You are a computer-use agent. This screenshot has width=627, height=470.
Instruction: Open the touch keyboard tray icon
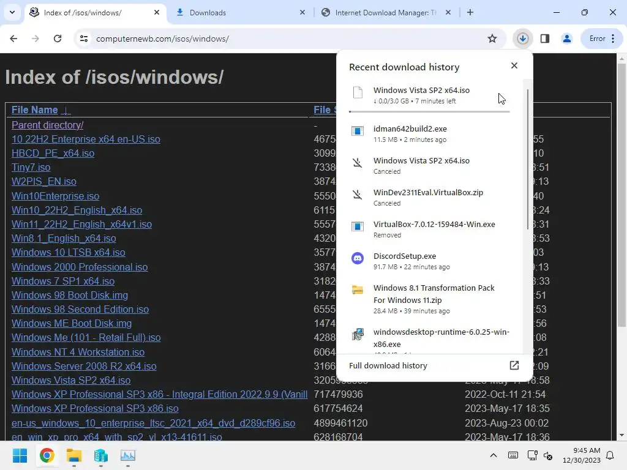[x=513, y=455]
